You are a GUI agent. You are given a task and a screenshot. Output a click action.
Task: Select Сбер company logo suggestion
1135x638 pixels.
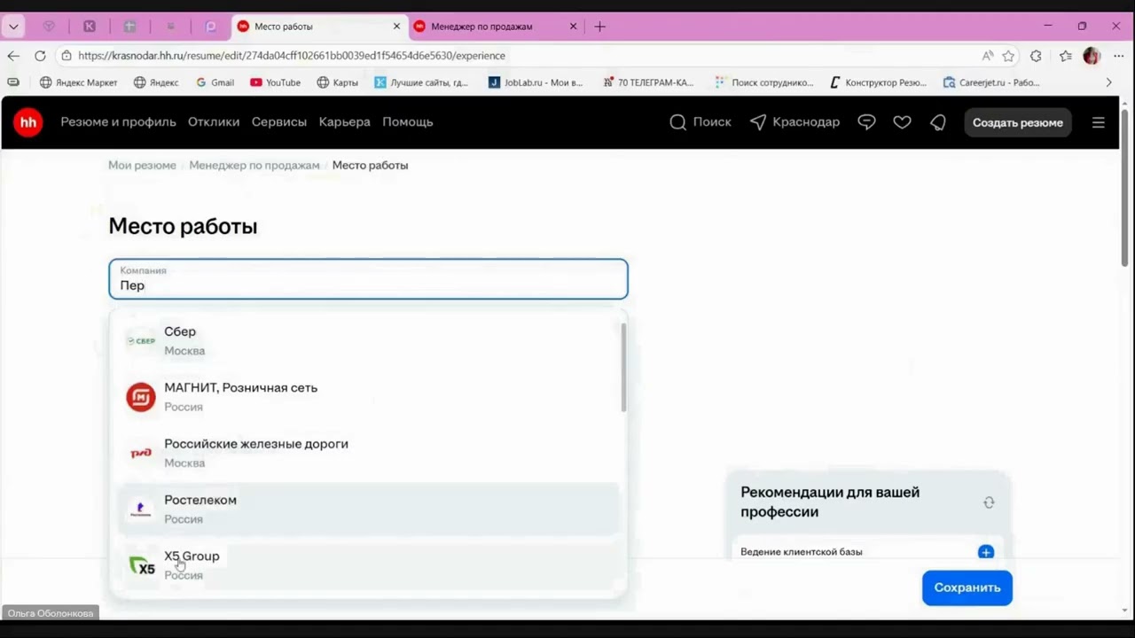[x=141, y=340]
